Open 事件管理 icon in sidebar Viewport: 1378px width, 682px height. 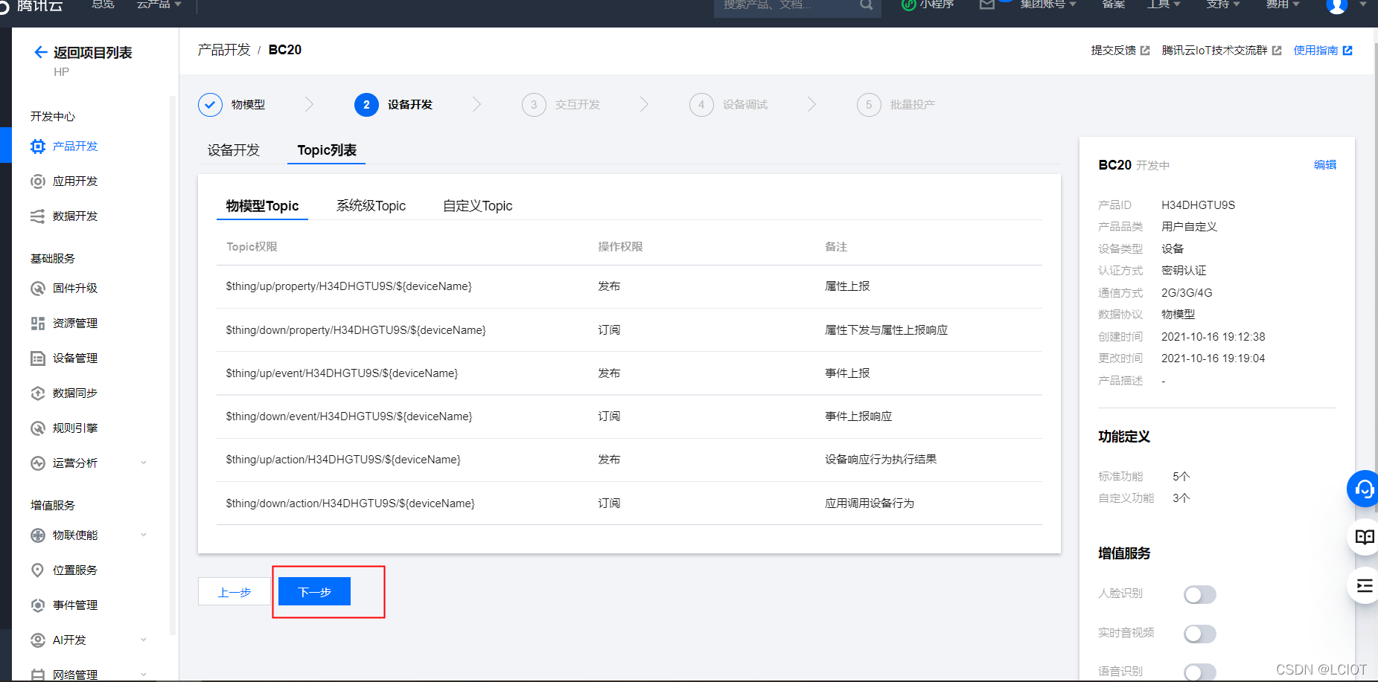(x=38, y=605)
